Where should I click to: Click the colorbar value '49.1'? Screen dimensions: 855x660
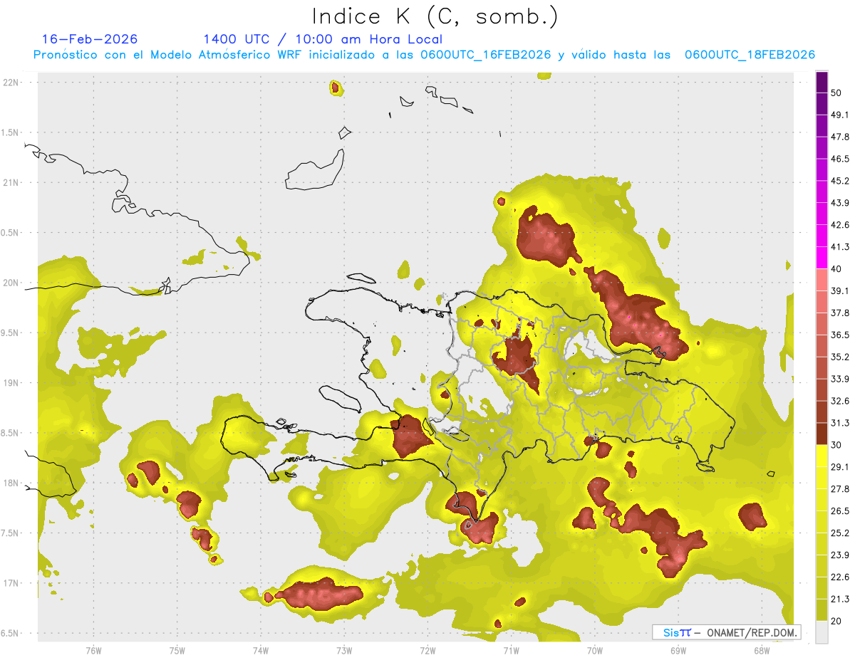click(839, 115)
